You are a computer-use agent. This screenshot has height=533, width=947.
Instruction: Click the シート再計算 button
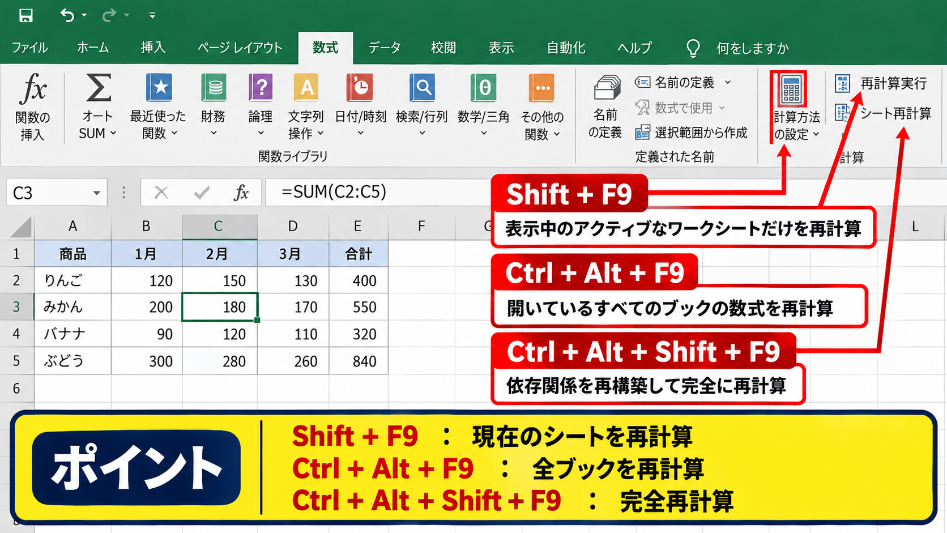[884, 113]
